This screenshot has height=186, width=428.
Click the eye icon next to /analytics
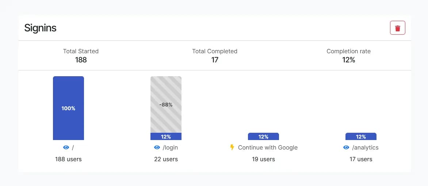346,147
